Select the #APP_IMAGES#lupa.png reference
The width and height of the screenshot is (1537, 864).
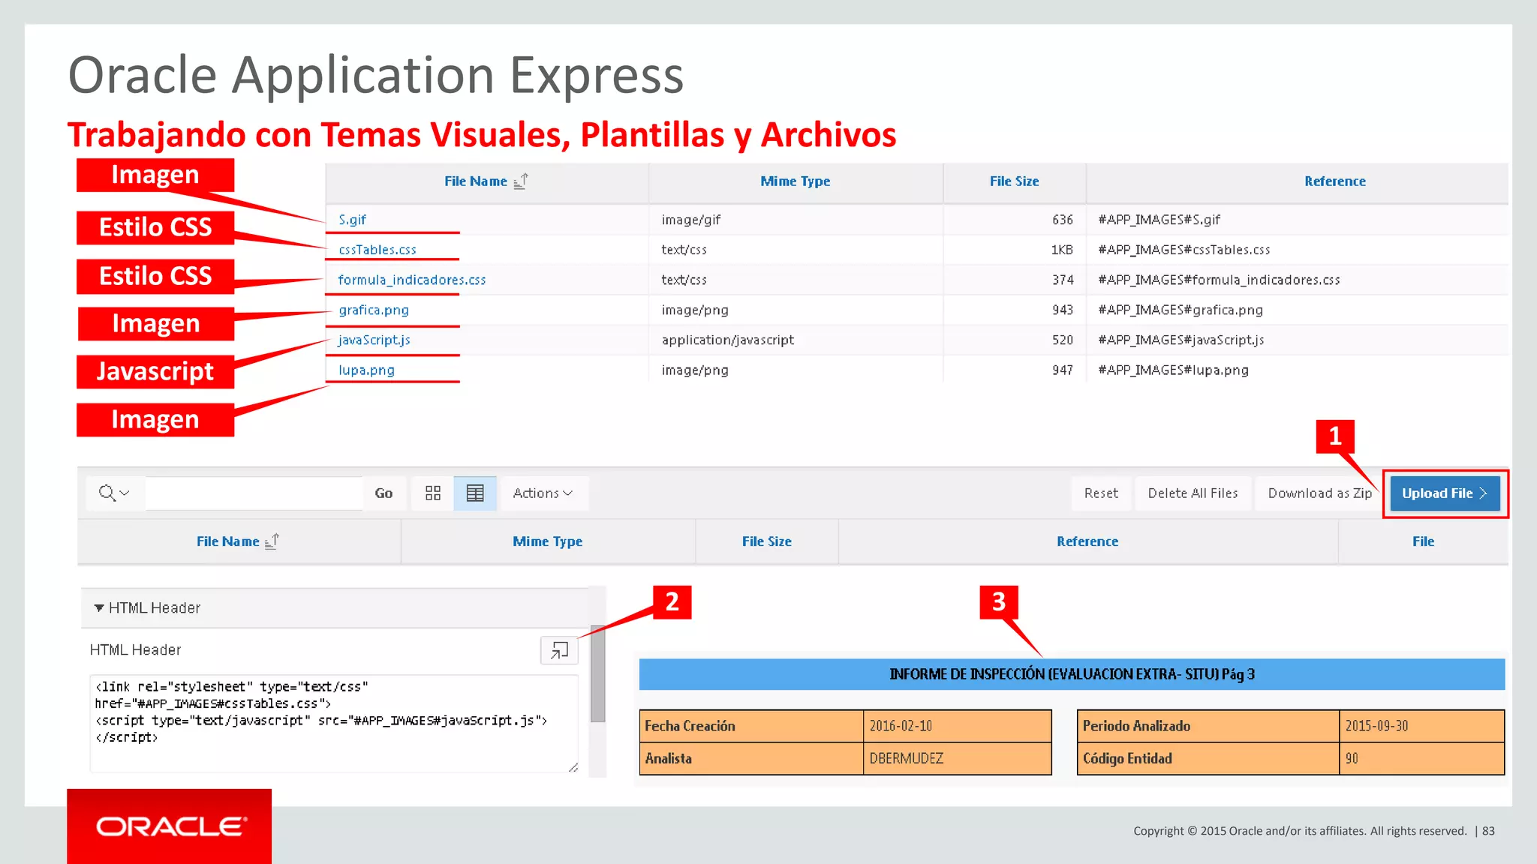click(x=1174, y=370)
